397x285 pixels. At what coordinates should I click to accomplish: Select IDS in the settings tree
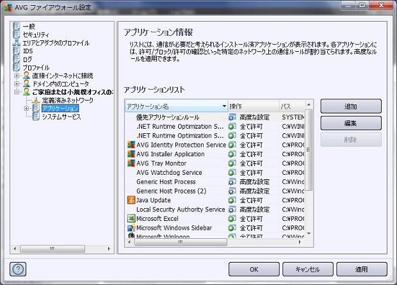click(x=28, y=51)
